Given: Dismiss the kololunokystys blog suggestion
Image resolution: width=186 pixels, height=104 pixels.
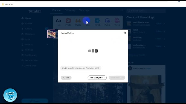Looking at the screenshot, I should (x=164, y=47).
